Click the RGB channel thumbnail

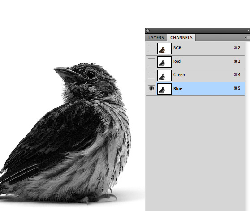[x=164, y=48]
